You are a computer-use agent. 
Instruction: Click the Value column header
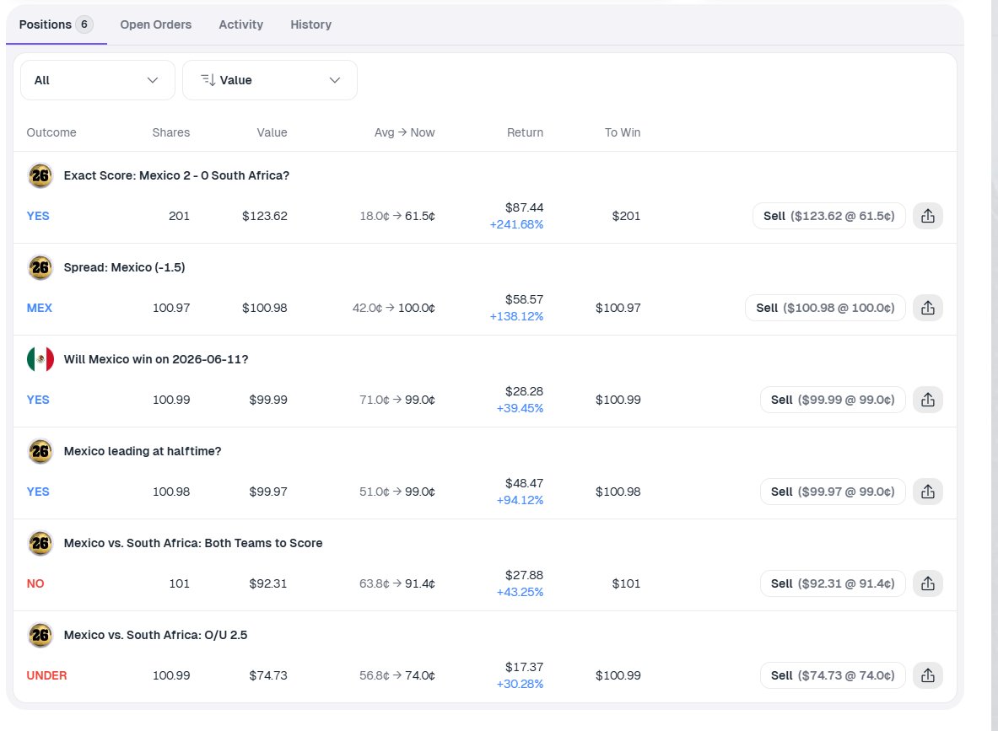point(272,132)
